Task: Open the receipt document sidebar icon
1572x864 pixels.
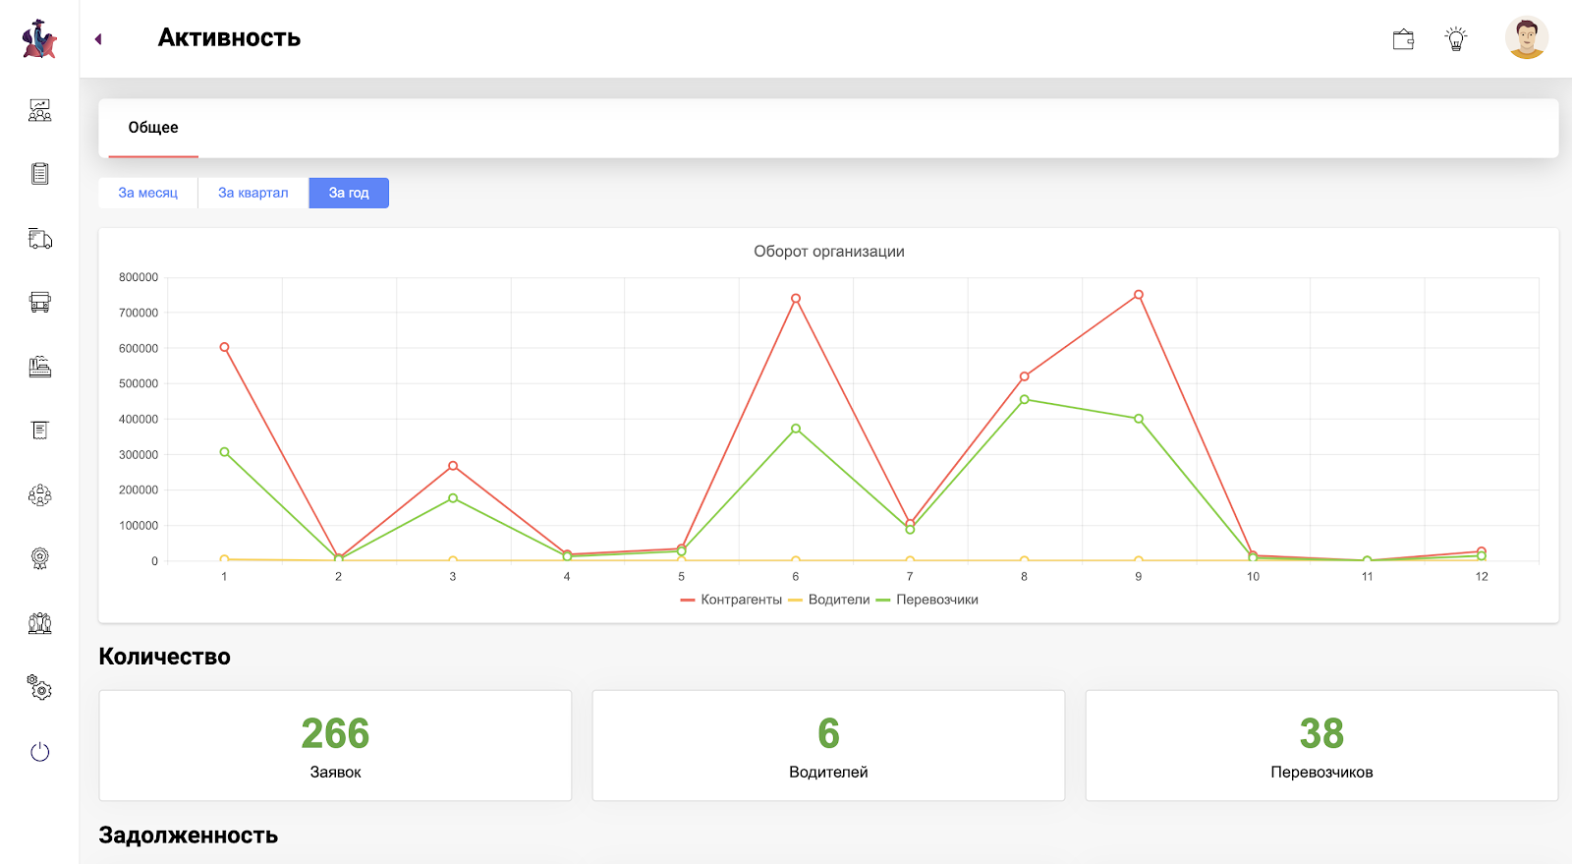Action: tap(39, 431)
